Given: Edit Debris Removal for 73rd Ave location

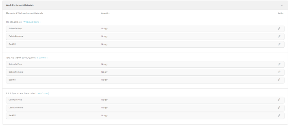Looking at the screenshot, I should tap(279, 72).
